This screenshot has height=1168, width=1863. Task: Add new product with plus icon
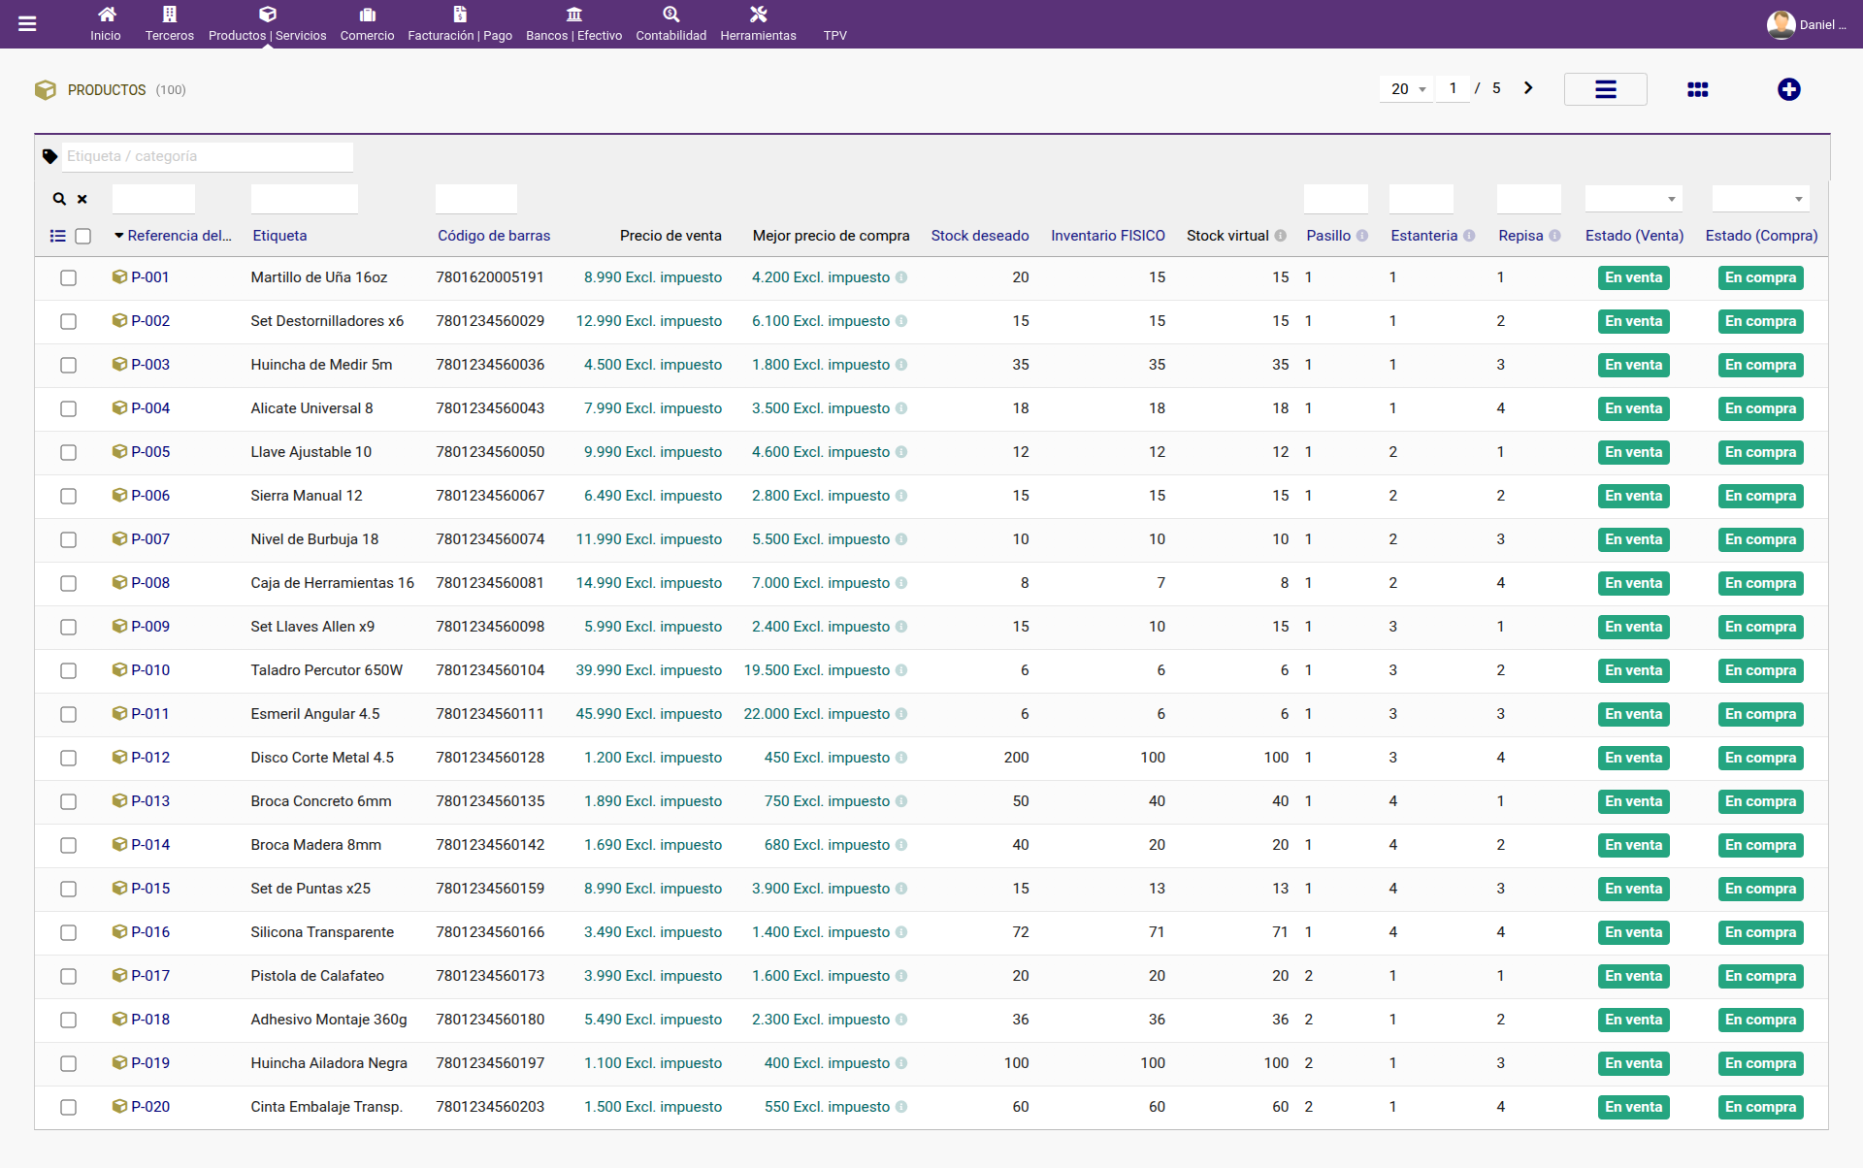point(1788,89)
